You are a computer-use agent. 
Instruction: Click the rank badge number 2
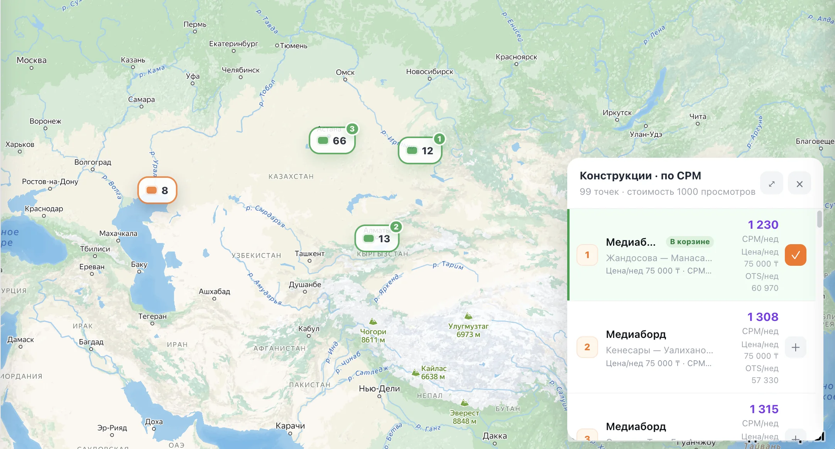coord(587,347)
